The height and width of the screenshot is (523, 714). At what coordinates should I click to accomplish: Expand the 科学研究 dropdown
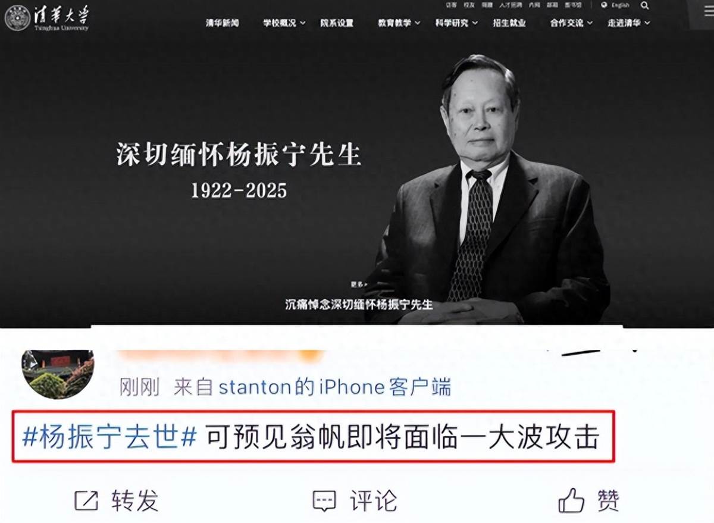click(x=456, y=23)
